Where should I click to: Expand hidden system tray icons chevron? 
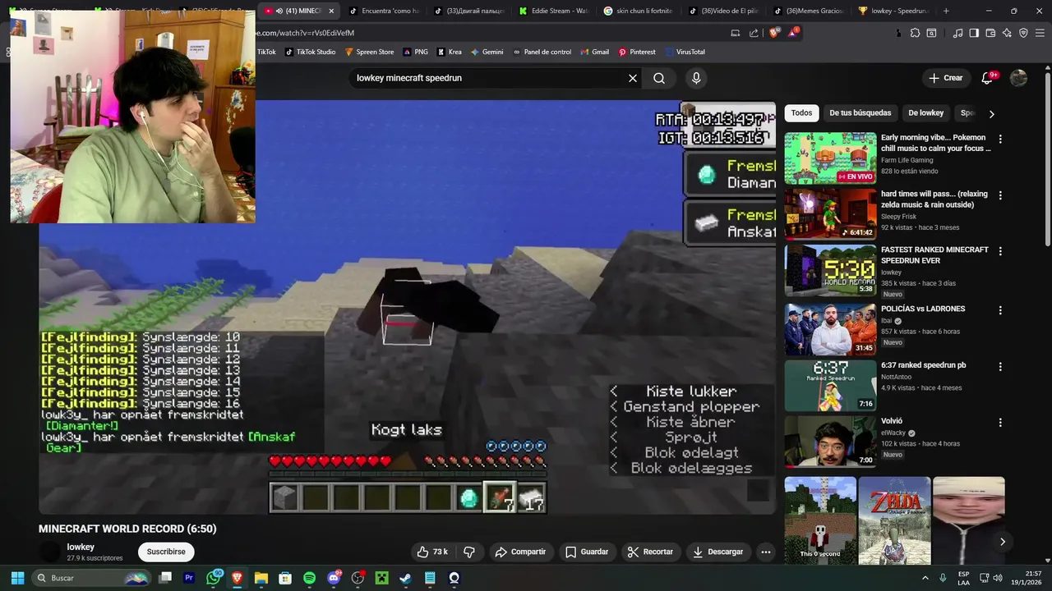coord(925,578)
